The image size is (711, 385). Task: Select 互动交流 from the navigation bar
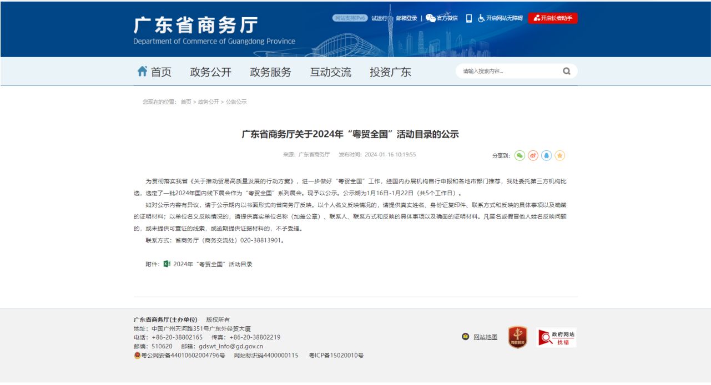pos(330,72)
